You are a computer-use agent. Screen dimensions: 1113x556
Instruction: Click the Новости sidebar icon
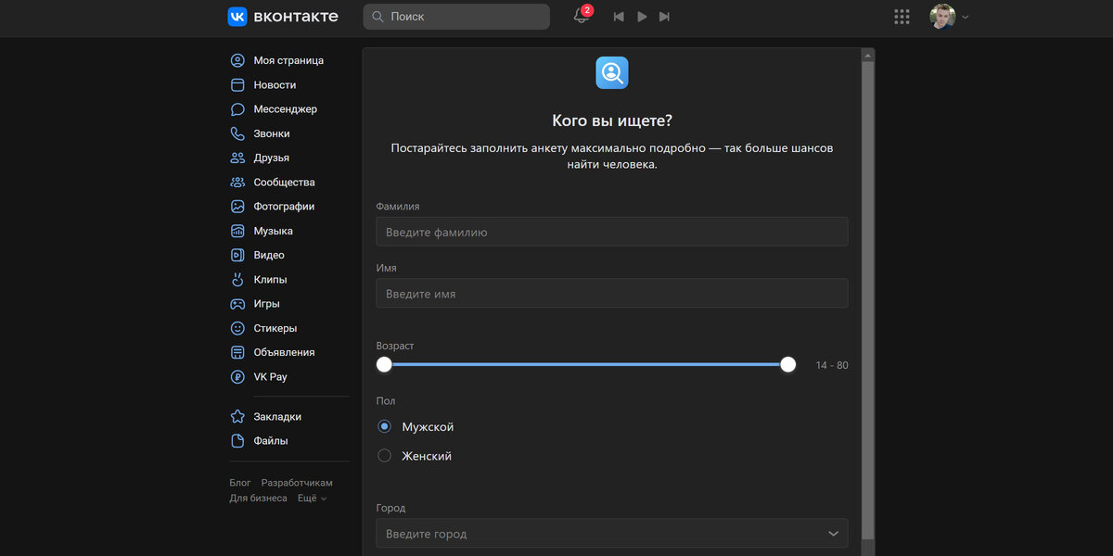point(237,85)
